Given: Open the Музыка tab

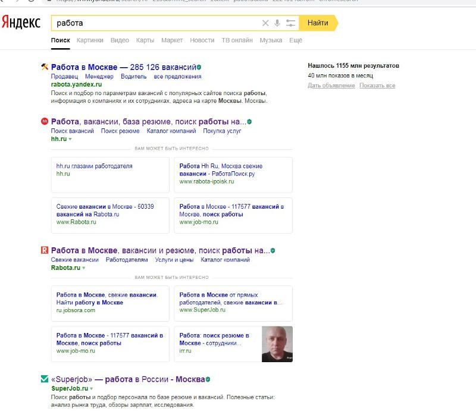Looking at the screenshot, I should tap(271, 40).
